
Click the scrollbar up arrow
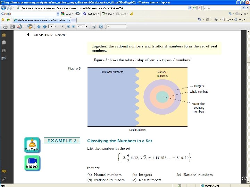click(x=248, y=32)
